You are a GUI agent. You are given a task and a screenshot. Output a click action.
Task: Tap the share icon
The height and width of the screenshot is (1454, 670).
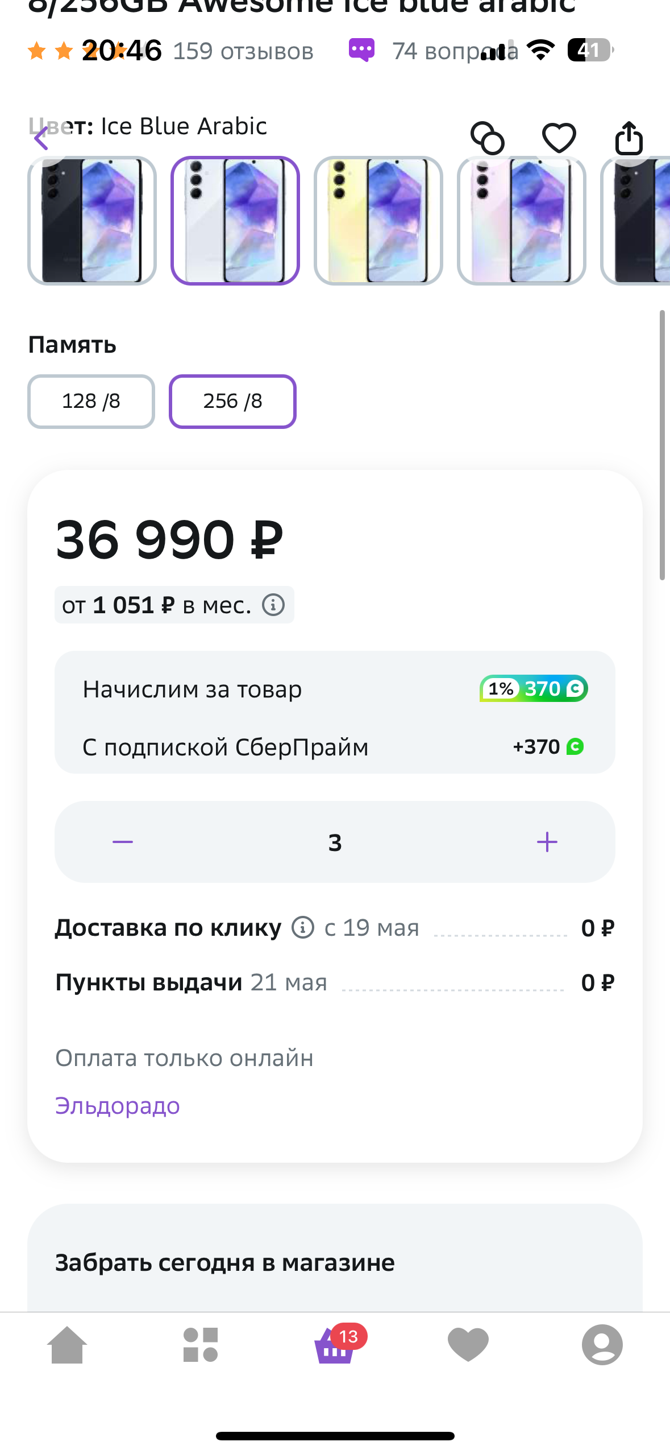[629, 138]
